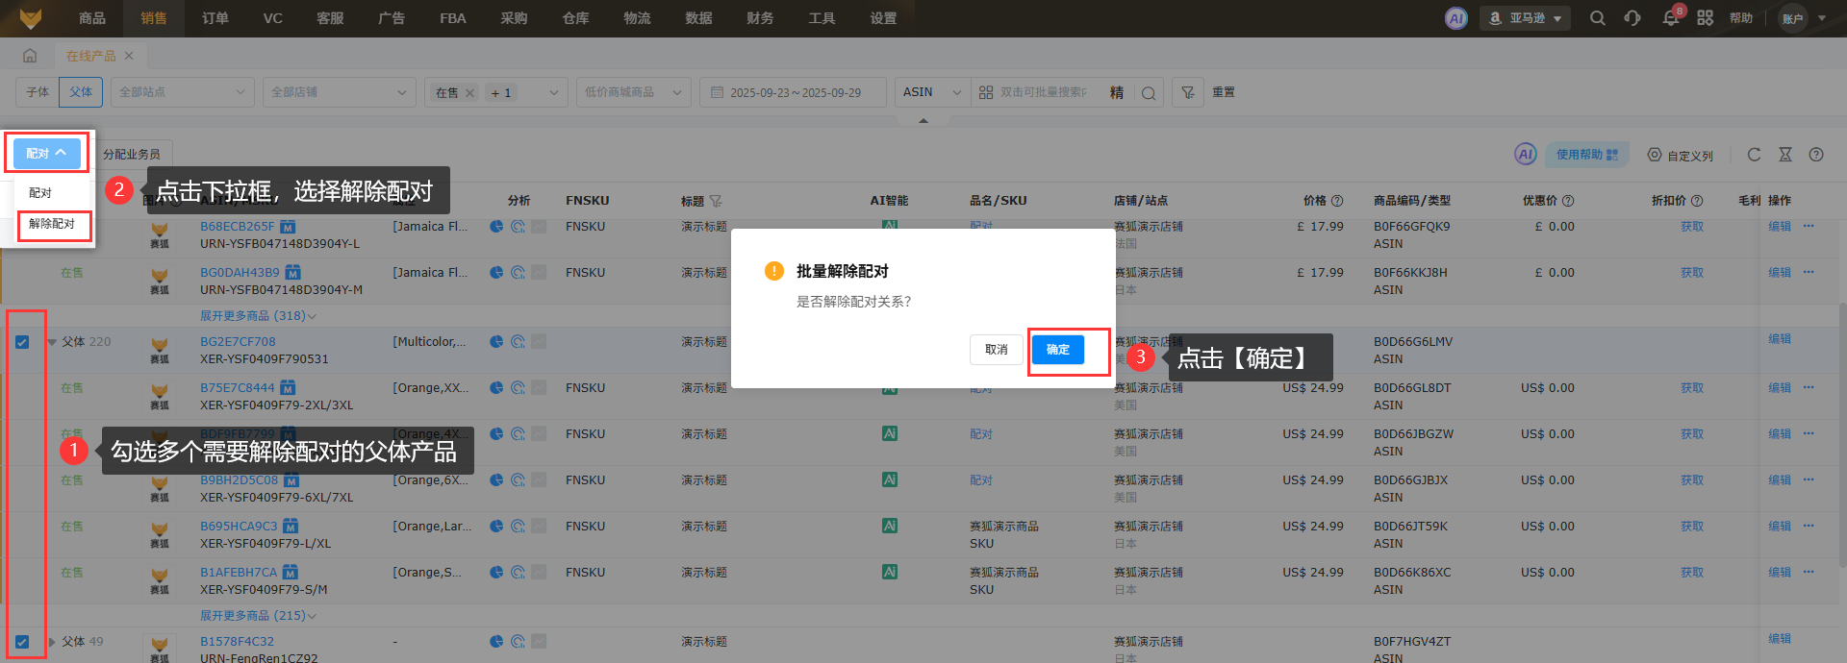
Task: Collapse the 配对 dropdown button
Action: click(x=46, y=154)
